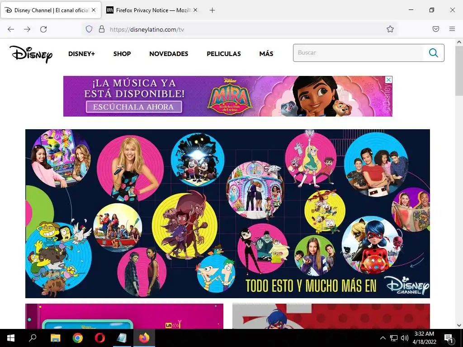Open network status tray icon

[x=394, y=338]
